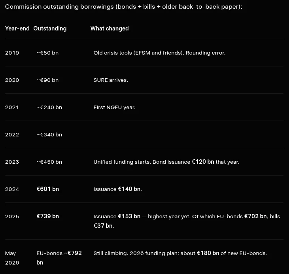Screen dimensions: 289x274
Task: Select the 2020 row year
Action: 12,80
